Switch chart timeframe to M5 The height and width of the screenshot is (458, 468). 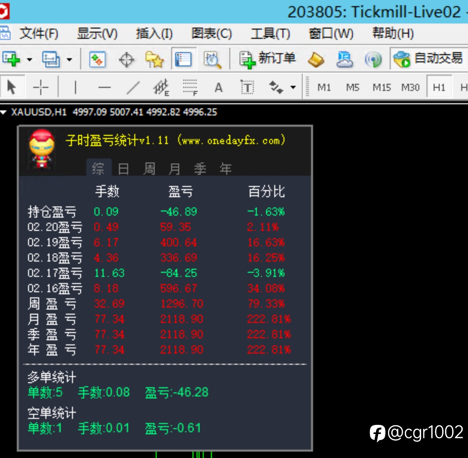(x=352, y=88)
